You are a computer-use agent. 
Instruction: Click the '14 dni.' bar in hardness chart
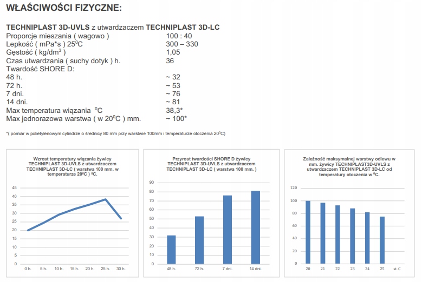[255, 227]
